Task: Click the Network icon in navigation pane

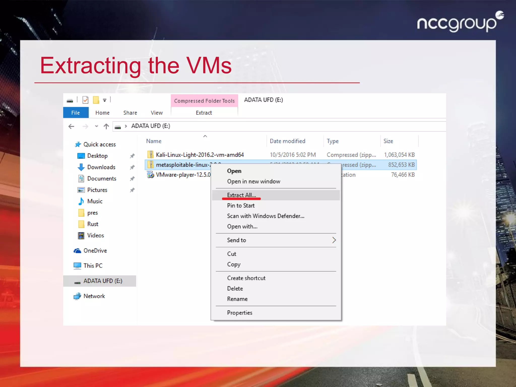Action: [x=77, y=296]
